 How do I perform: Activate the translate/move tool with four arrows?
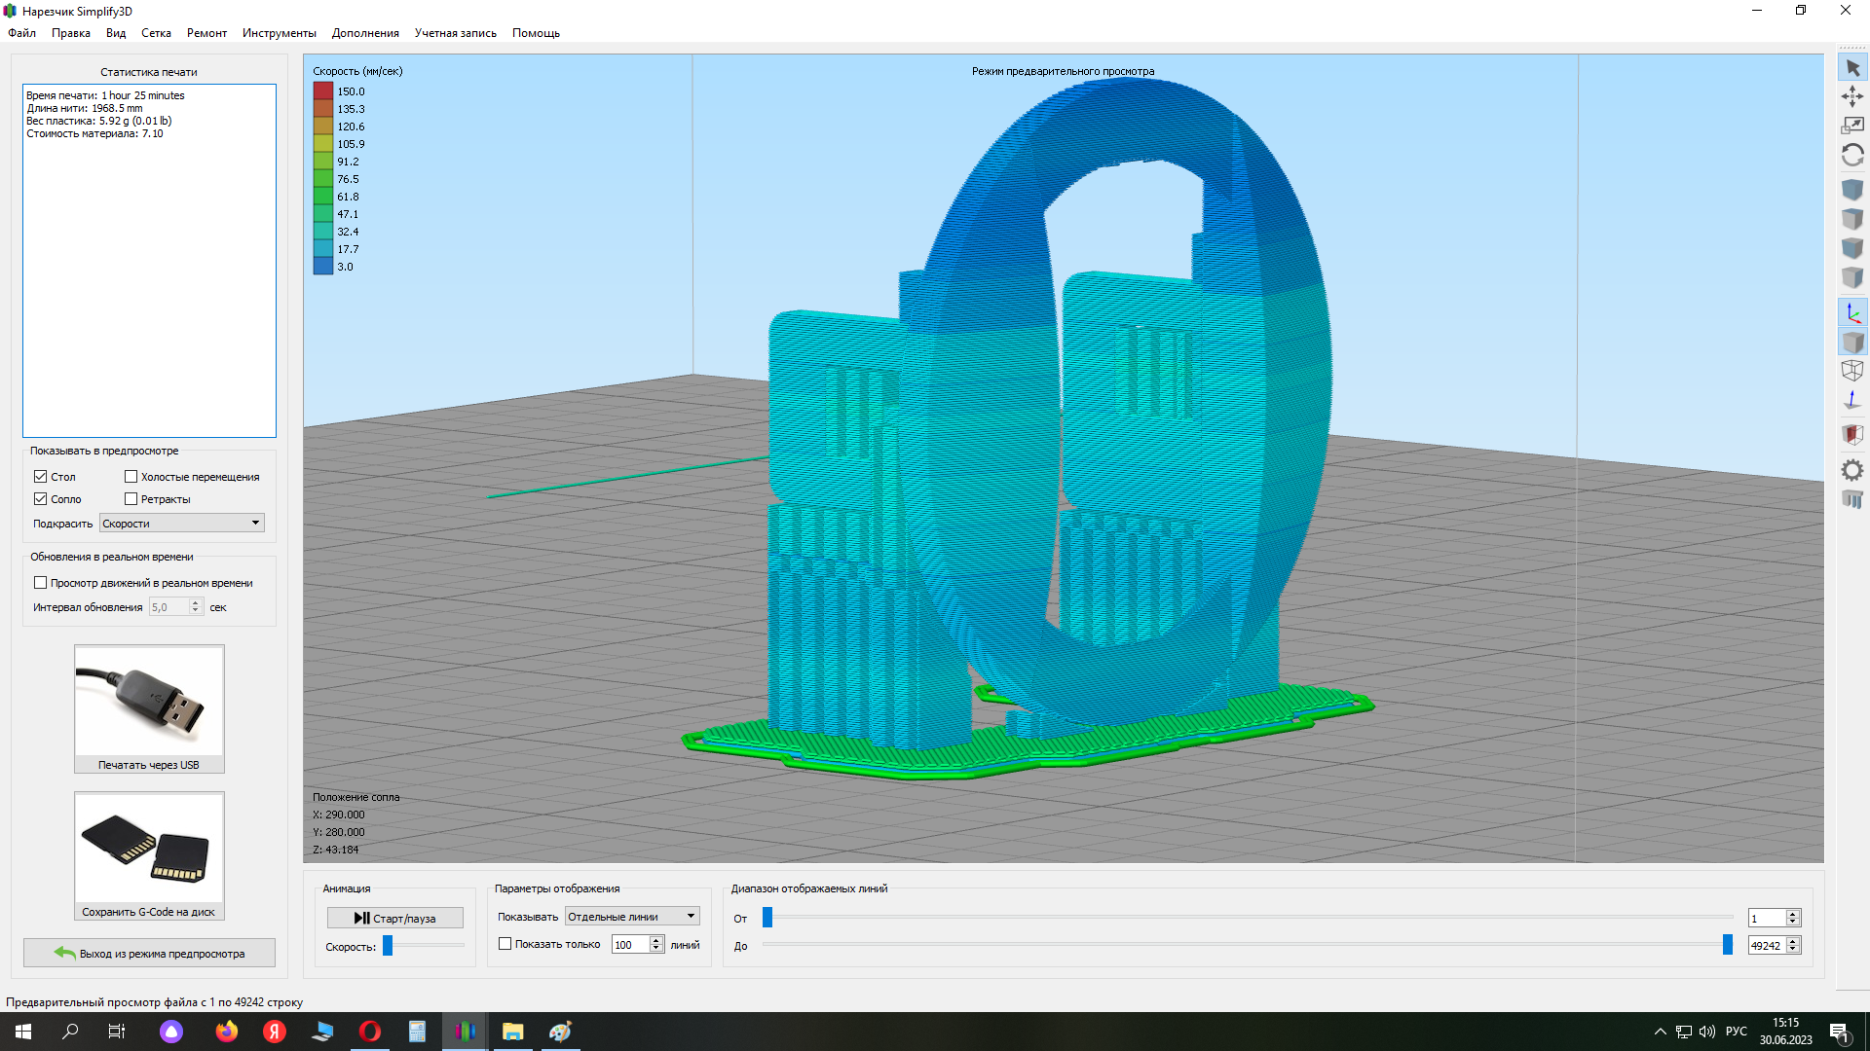[1852, 96]
